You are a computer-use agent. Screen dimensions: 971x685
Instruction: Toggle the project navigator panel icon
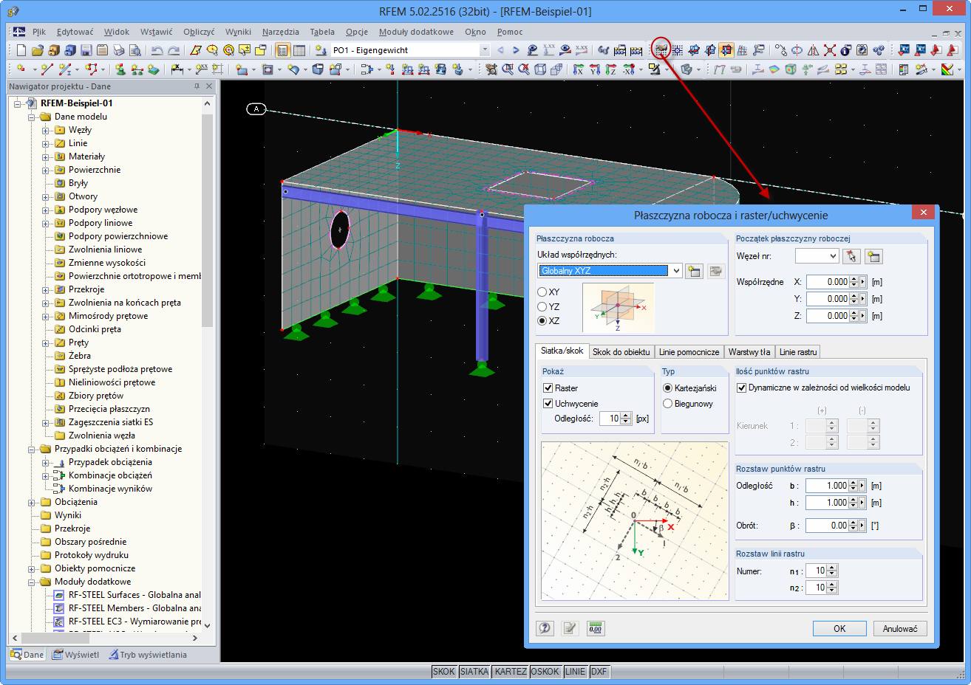point(282,50)
